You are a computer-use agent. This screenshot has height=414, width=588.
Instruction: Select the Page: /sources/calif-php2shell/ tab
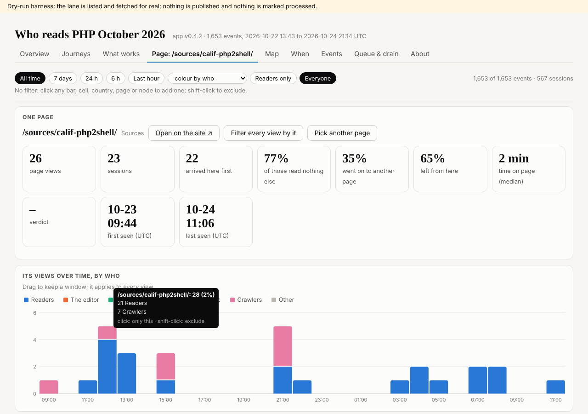[203, 54]
